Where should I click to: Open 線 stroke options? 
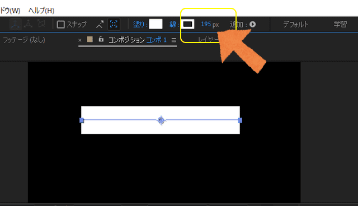point(173,24)
